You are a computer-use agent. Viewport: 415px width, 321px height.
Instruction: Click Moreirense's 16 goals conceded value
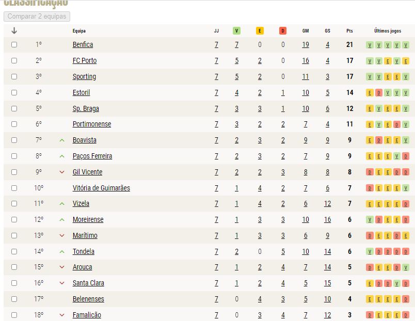tap(327, 219)
